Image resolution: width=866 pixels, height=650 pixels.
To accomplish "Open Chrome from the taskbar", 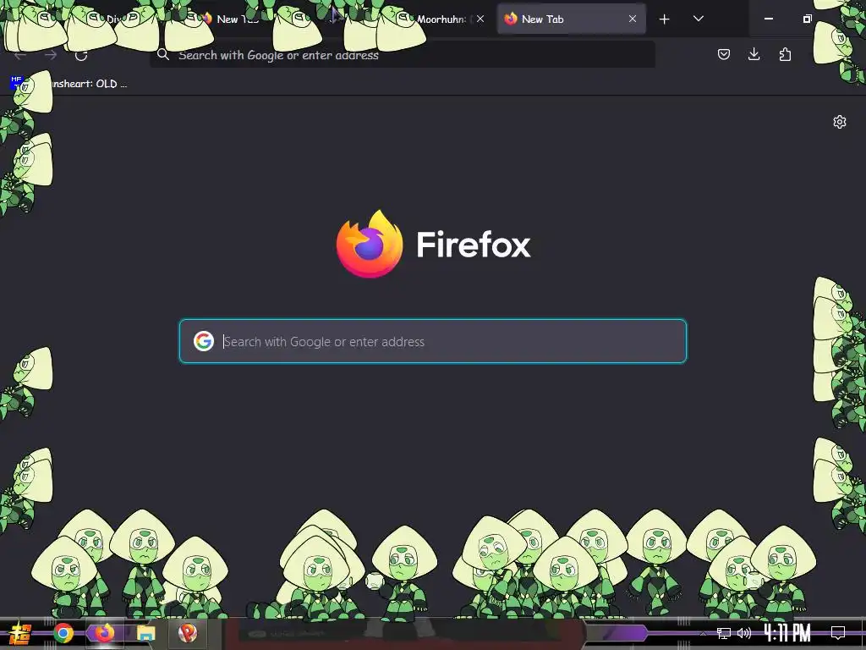I will click(63, 633).
